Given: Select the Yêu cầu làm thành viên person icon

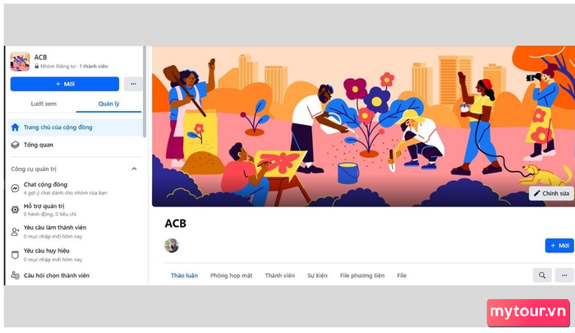Looking at the screenshot, I should [15, 232].
